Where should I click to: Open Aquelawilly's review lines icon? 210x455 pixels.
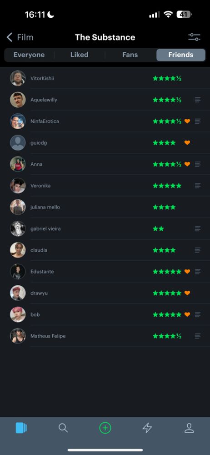tap(198, 100)
